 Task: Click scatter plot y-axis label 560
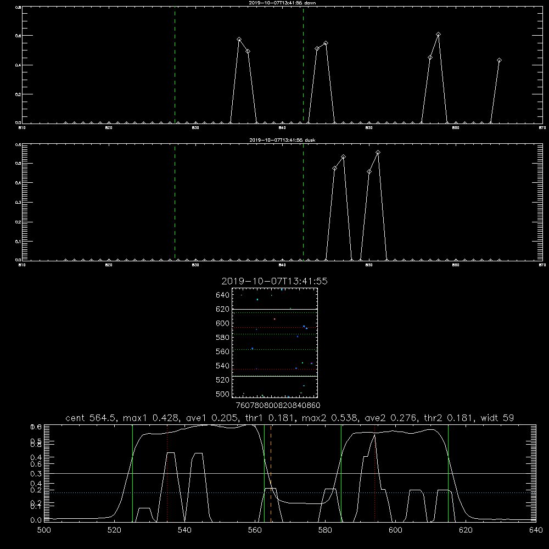click(x=223, y=351)
